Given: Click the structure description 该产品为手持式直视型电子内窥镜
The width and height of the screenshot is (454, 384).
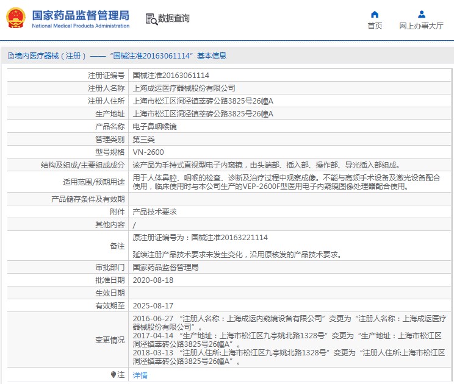Looking at the screenshot, I should pos(187,165).
